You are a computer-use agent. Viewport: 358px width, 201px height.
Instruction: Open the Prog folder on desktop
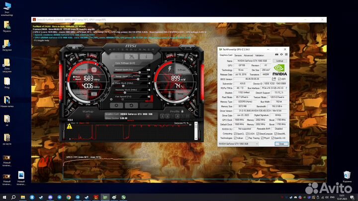point(7,83)
